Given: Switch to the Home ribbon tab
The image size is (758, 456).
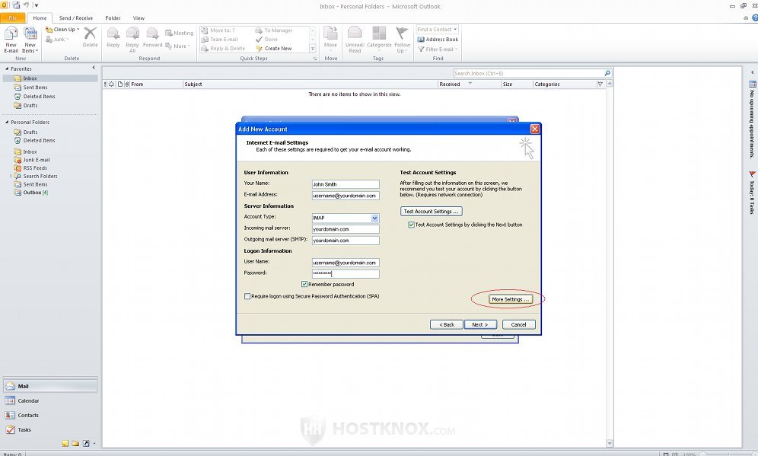Looking at the screenshot, I should point(40,18).
